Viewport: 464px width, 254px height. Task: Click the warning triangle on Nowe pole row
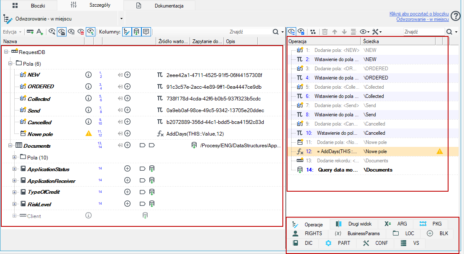tap(88, 133)
